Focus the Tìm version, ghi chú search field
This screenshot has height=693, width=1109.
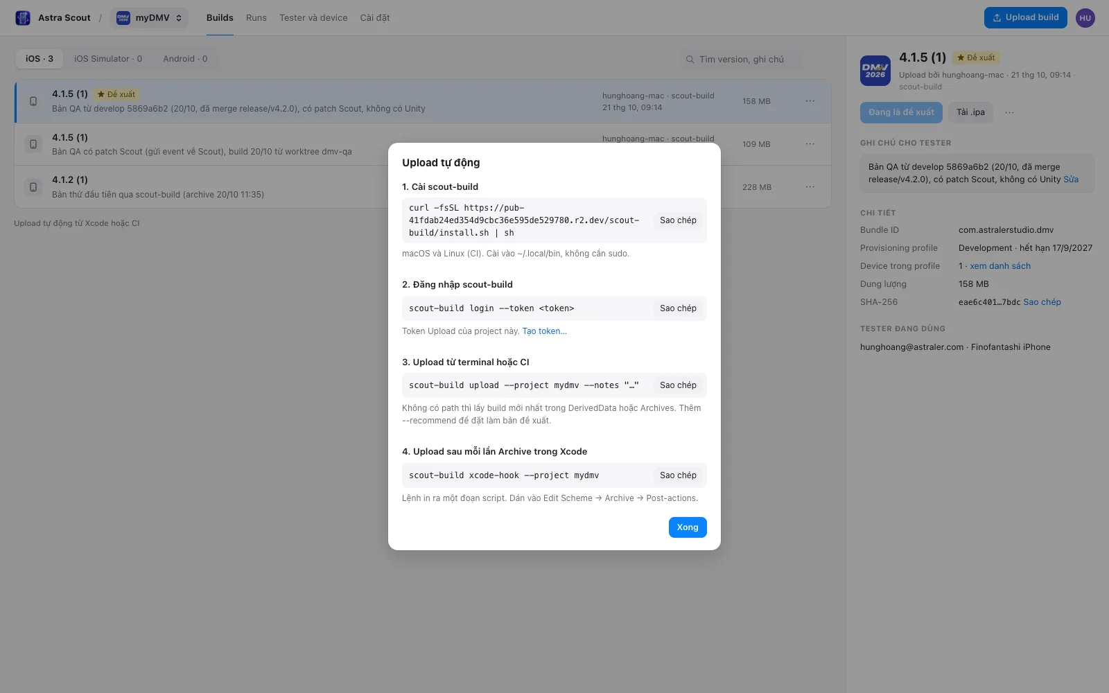click(x=741, y=60)
